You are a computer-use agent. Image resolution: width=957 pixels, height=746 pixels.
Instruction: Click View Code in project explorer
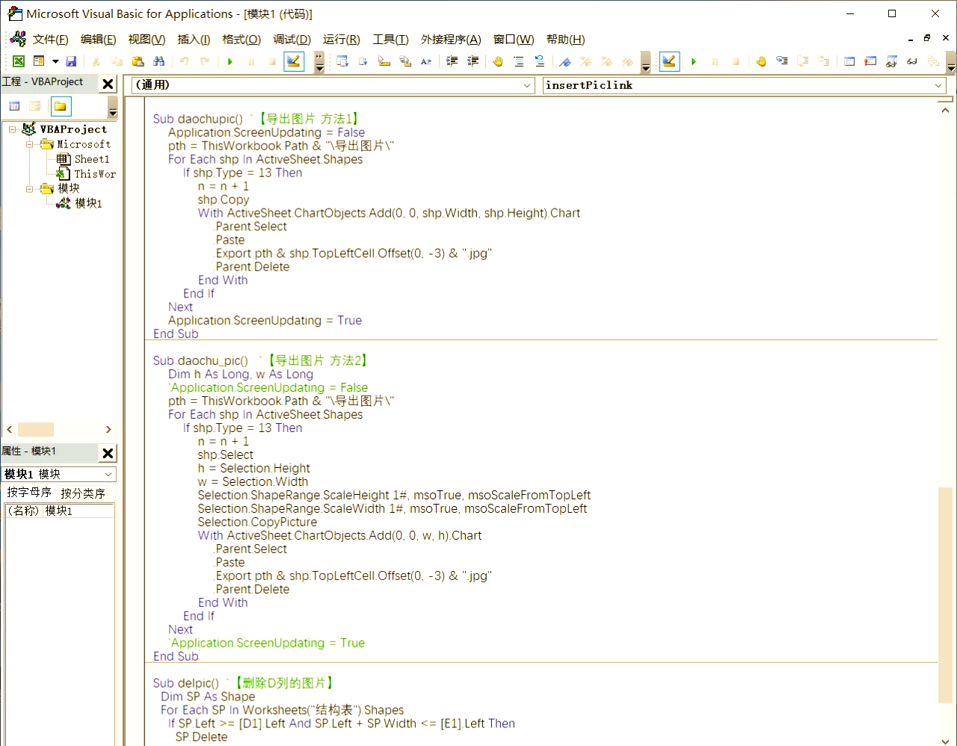coord(14,106)
